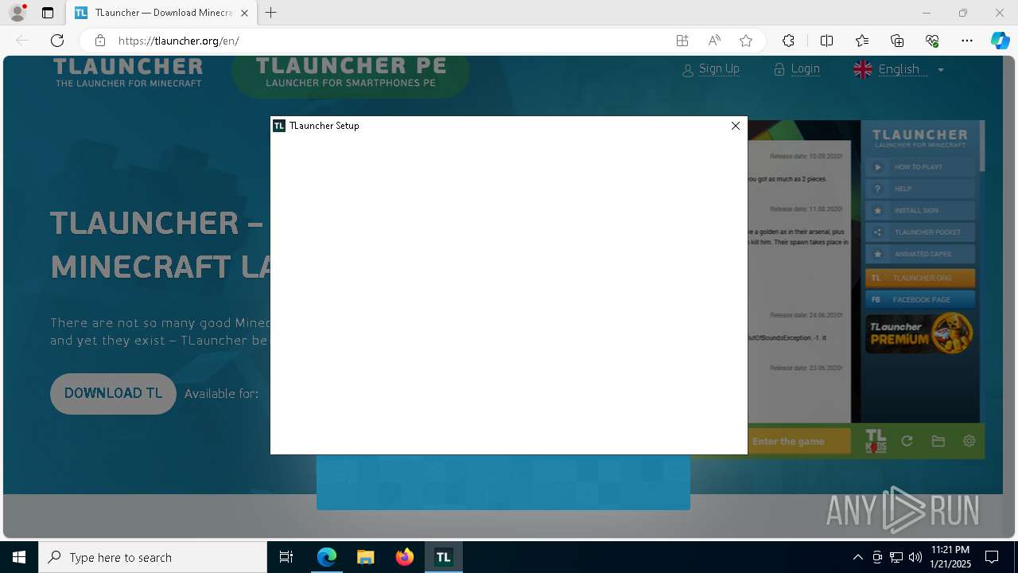Open Firefox from the taskbar
1018x573 pixels.
tap(405, 557)
